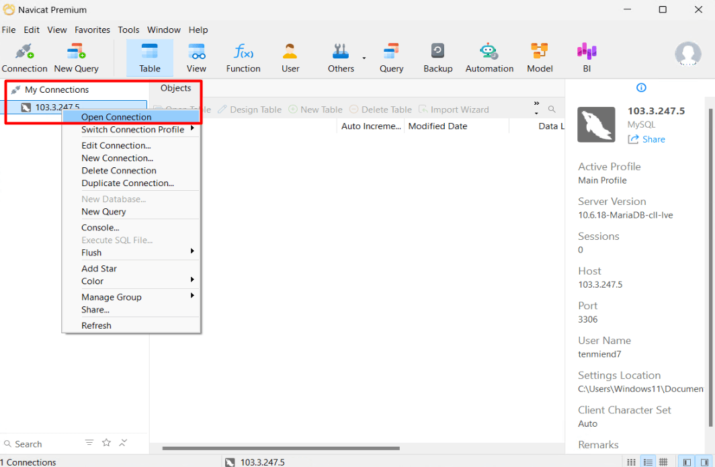Click the Others toolbar icon
The height and width of the screenshot is (467, 715).
coord(341,58)
